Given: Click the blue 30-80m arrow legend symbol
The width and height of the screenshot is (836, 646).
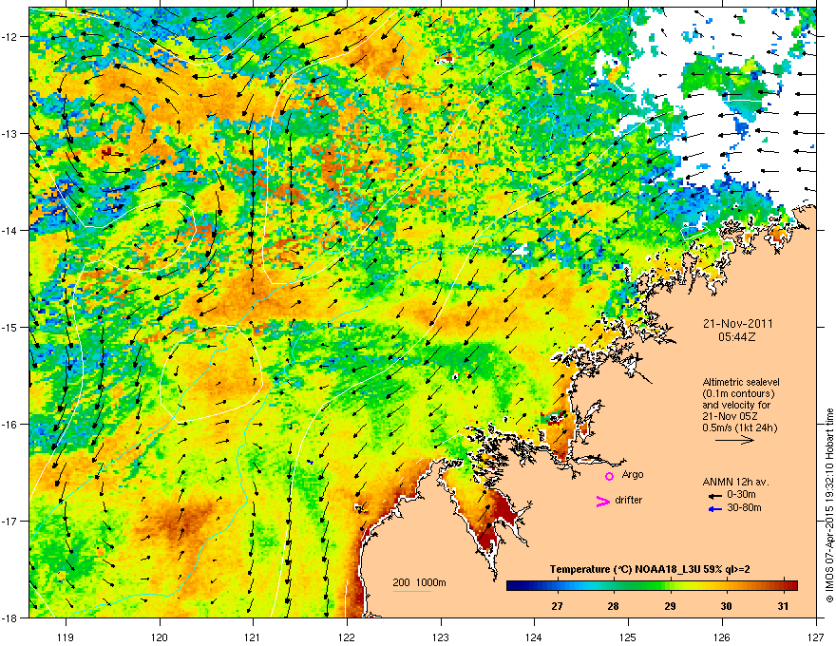Looking at the screenshot, I should pos(714,509).
